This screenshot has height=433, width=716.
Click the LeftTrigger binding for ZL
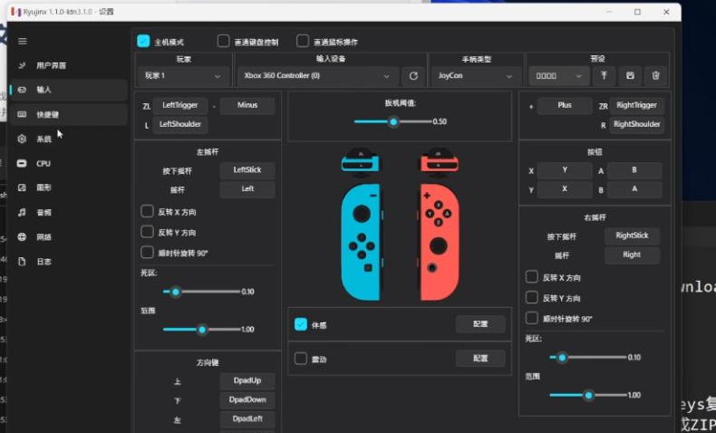pos(180,105)
